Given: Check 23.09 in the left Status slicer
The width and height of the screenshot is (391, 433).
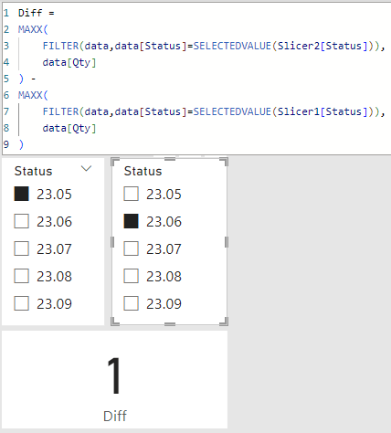Looking at the screenshot, I should tap(21, 303).
